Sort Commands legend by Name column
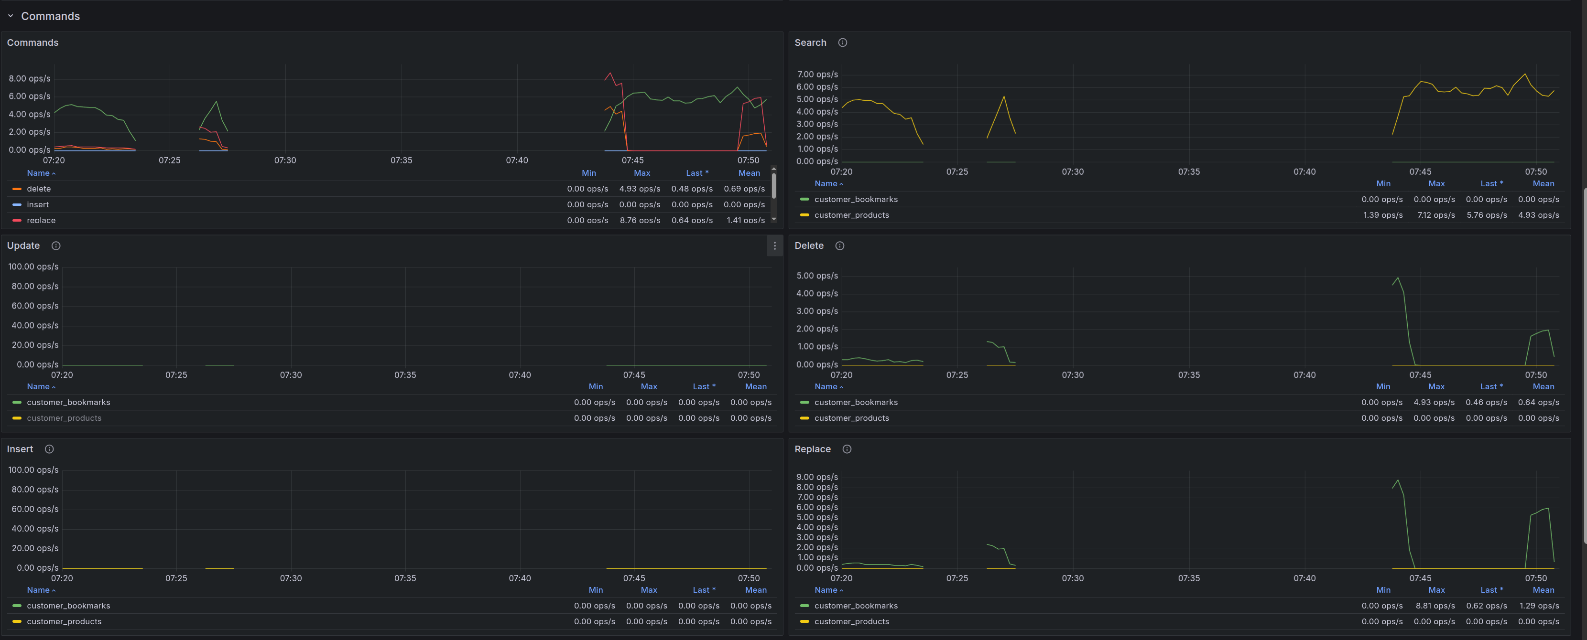1587x640 pixels. coord(38,173)
